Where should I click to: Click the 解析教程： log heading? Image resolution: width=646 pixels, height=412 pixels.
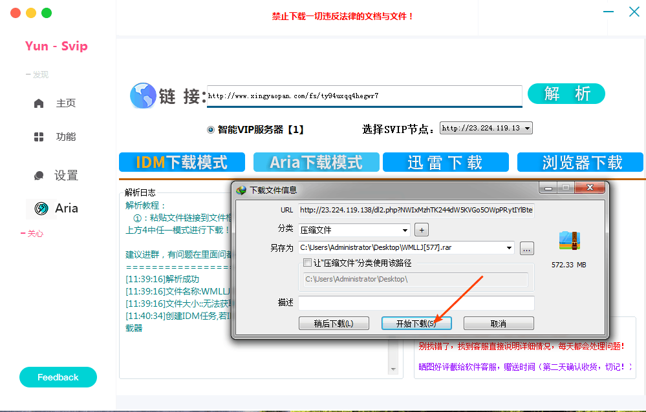(146, 205)
